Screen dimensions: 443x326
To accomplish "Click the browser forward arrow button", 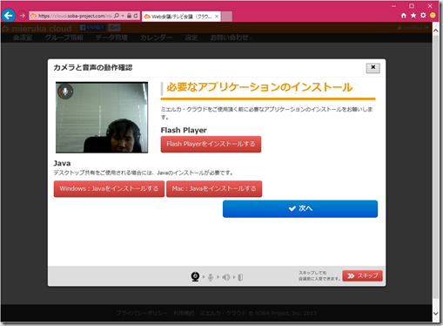I will click(23, 16).
